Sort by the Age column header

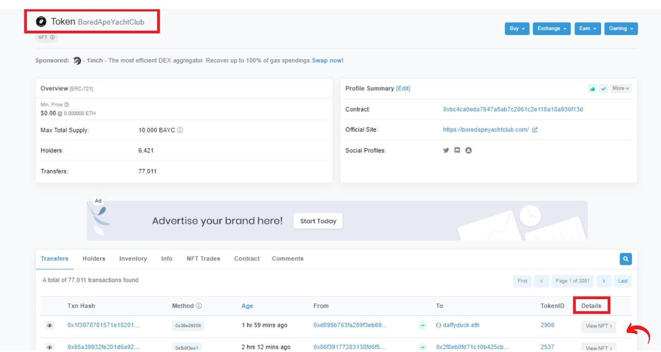(247, 306)
